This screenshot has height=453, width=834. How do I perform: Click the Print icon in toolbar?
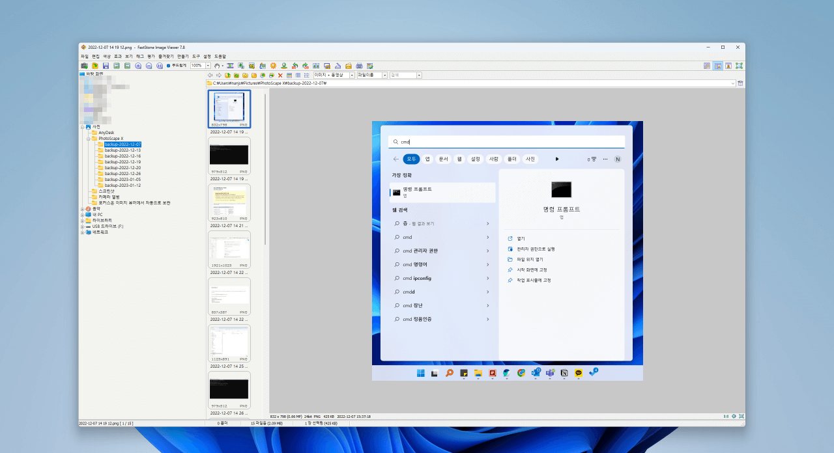tap(359, 66)
